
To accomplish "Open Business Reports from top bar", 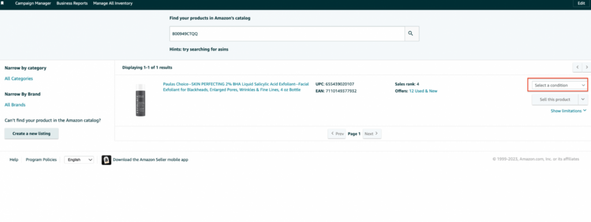I will click(72, 3).
